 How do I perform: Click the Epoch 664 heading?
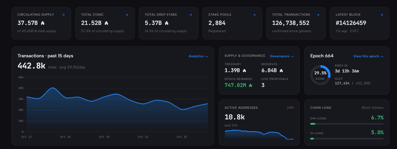tap(322, 56)
